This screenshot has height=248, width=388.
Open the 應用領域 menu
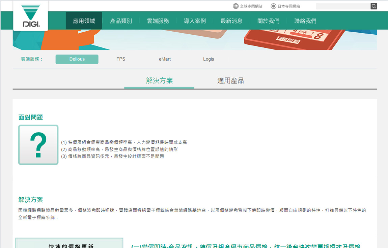point(84,21)
